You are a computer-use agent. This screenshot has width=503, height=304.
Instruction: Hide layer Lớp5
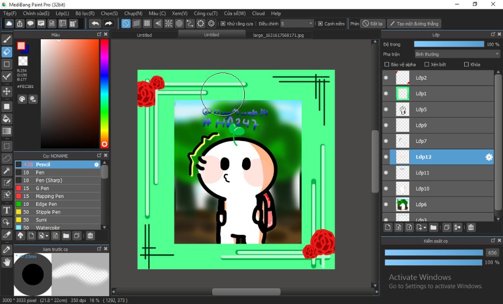tap(386, 110)
